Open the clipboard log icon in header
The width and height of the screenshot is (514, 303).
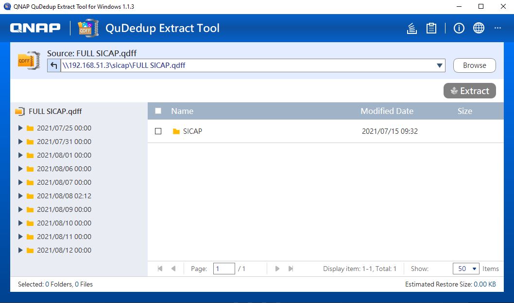(431, 29)
